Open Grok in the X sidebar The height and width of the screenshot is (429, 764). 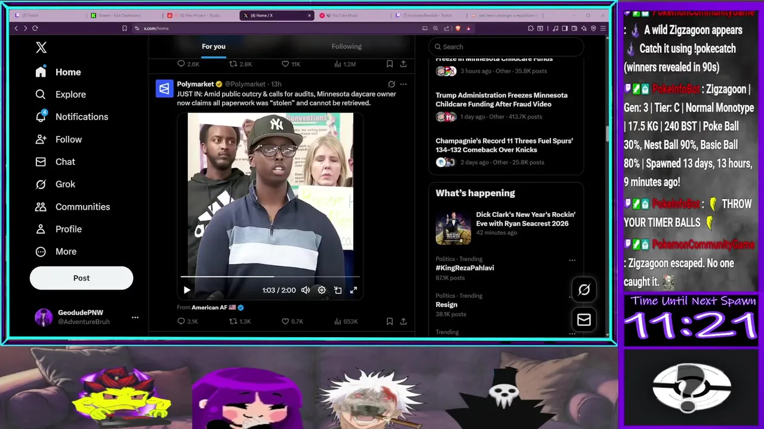(55, 184)
